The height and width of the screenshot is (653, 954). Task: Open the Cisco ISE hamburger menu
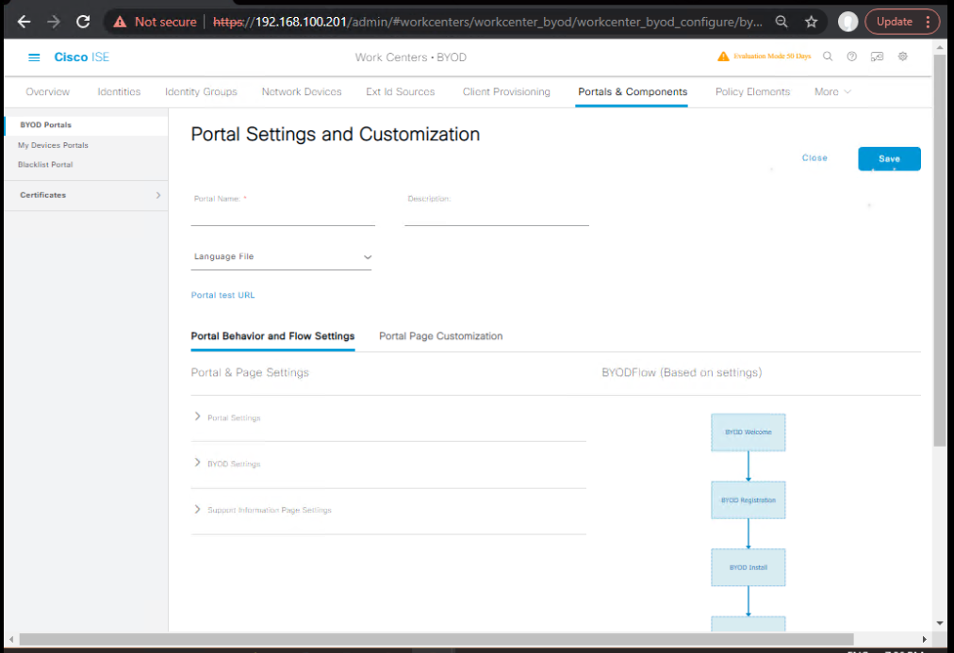pos(34,57)
